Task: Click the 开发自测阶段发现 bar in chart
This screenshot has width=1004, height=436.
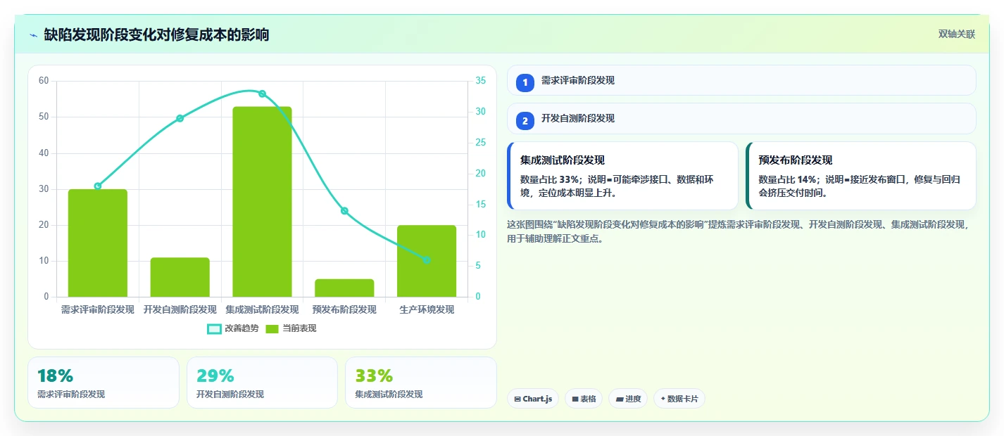Action: 180,277
